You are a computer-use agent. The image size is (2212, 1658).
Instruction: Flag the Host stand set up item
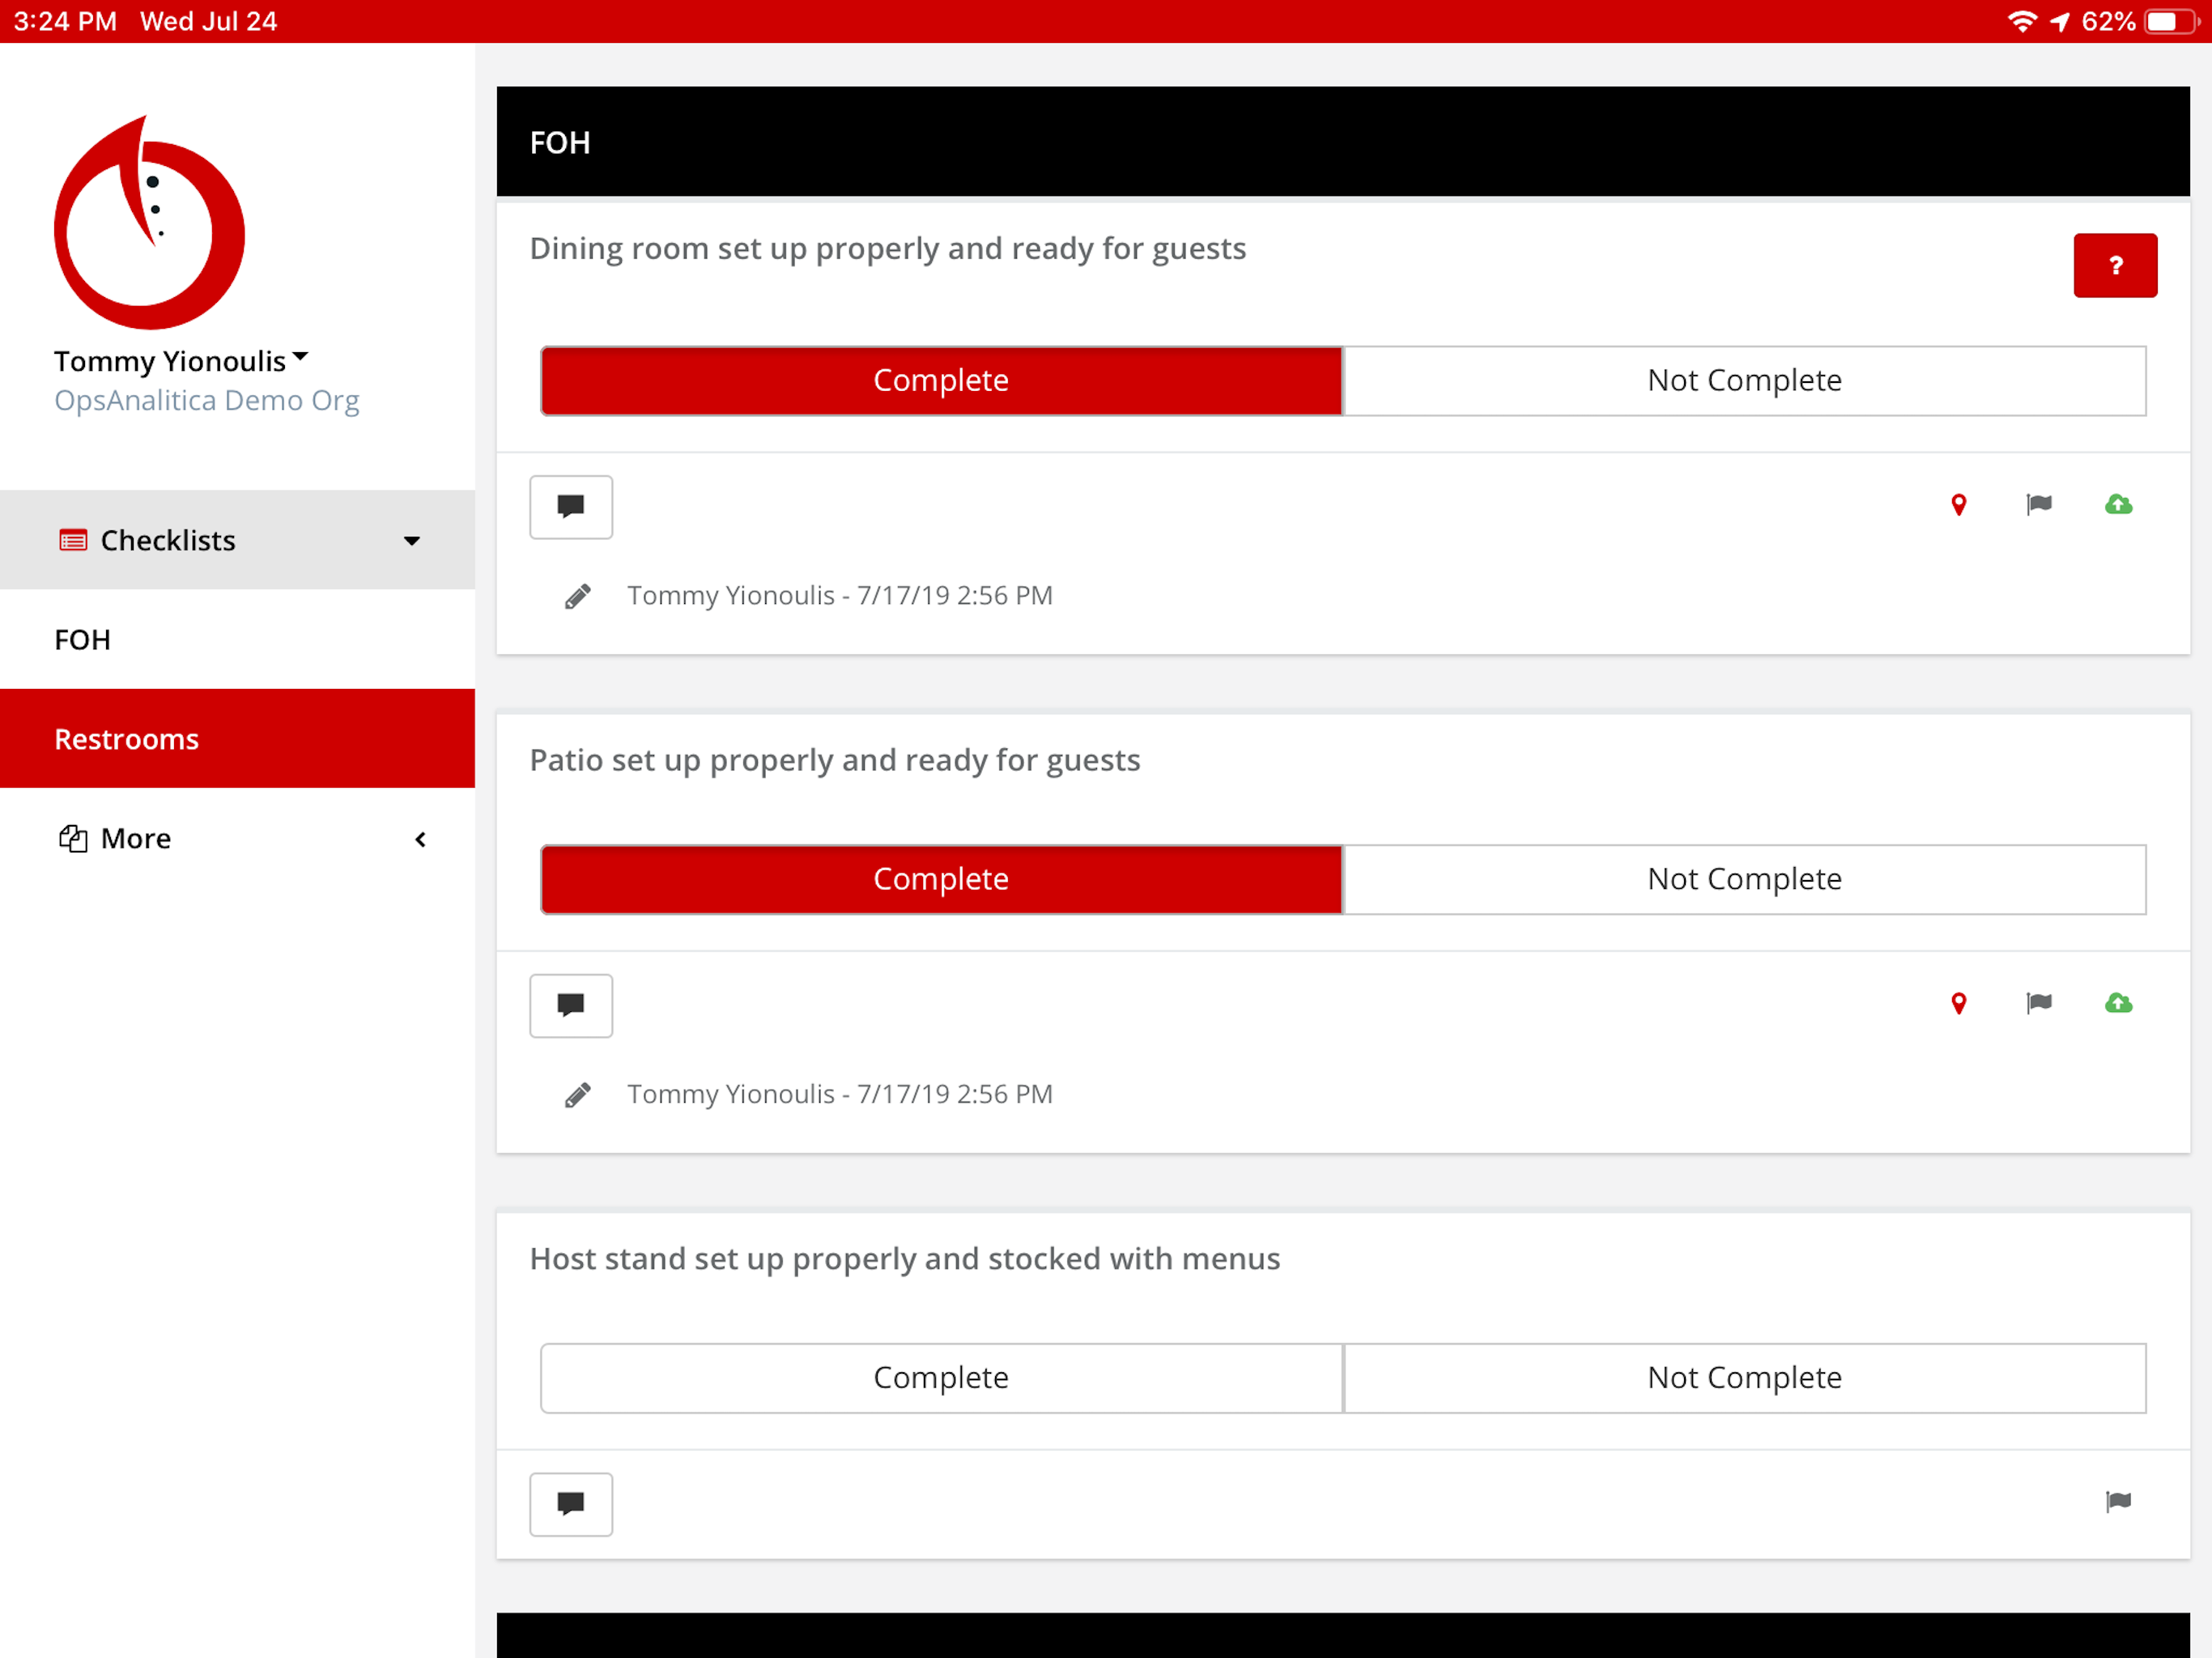pyautogui.click(x=2117, y=1501)
